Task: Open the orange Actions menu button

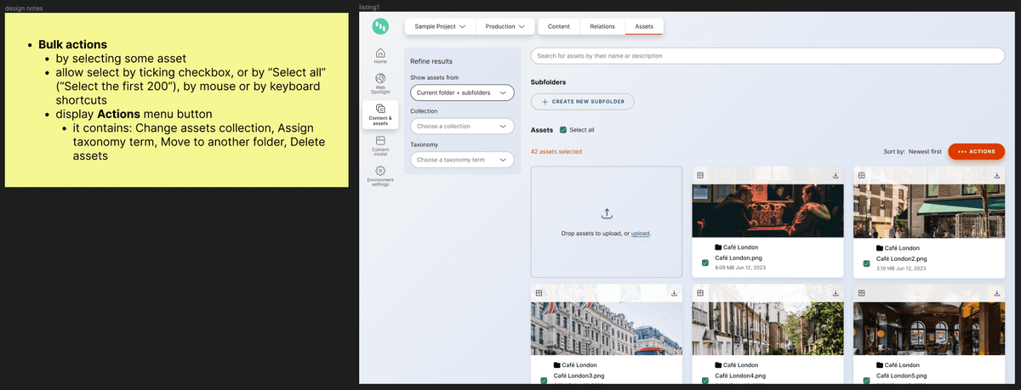Action: click(x=976, y=151)
